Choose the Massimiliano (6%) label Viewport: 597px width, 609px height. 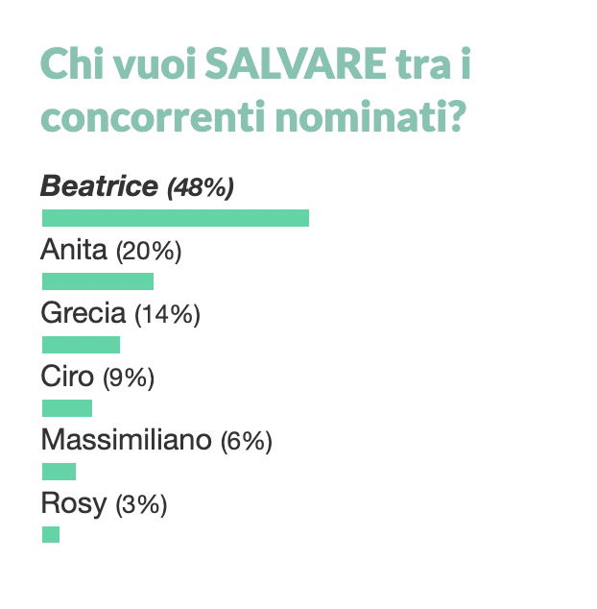pos(156,441)
